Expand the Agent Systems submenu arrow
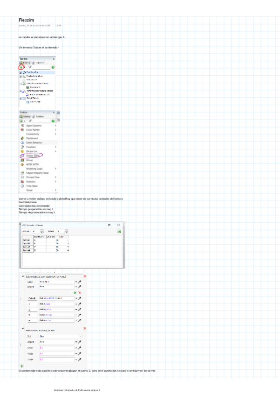Image resolution: width=280 pixels, height=396 pixels. (x=55, y=125)
